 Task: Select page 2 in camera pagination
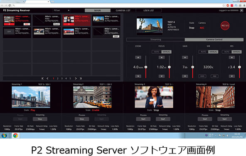point(58,78)
